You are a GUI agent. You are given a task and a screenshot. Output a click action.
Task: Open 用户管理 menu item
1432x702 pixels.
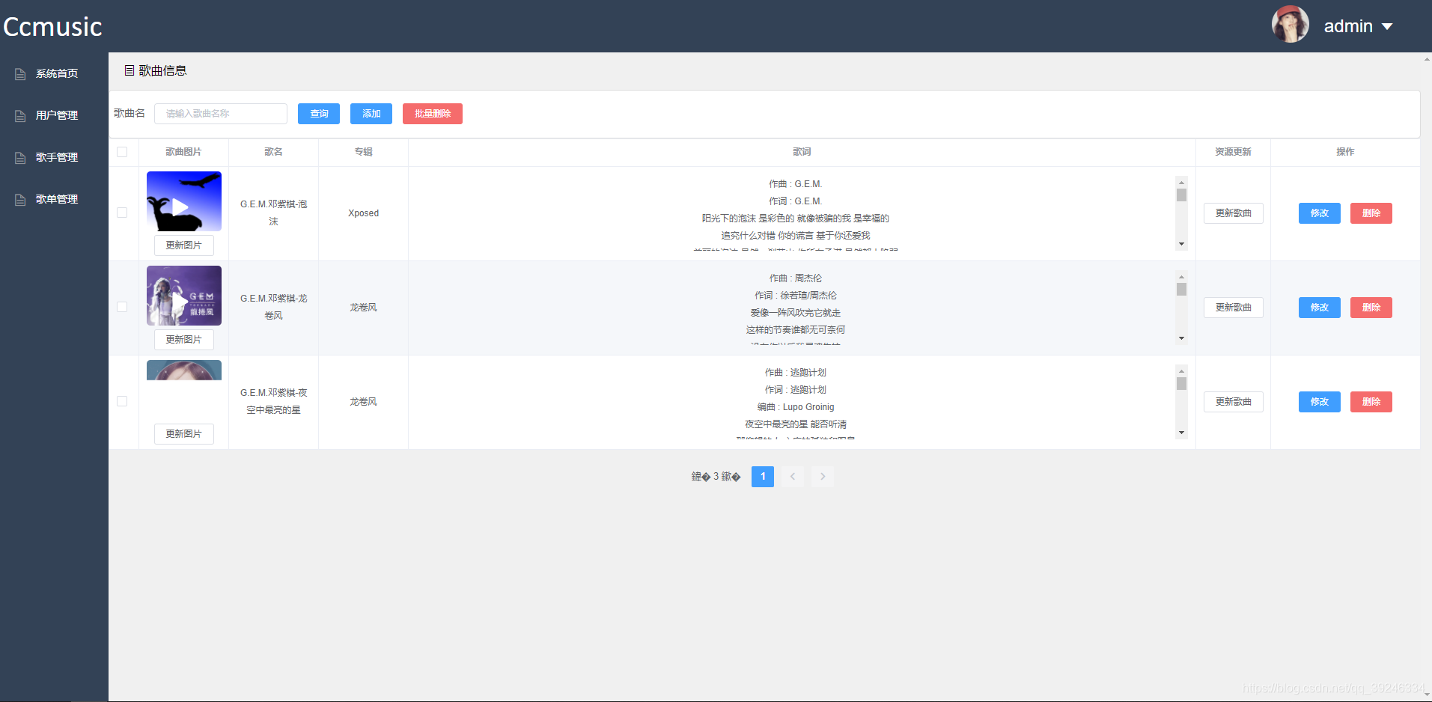pos(54,115)
